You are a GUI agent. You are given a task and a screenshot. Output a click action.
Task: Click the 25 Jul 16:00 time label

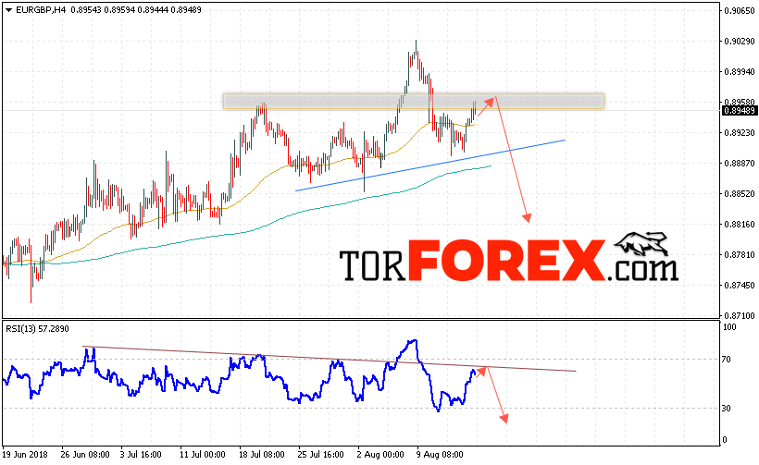pyautogui.click(x=321, y=455)
